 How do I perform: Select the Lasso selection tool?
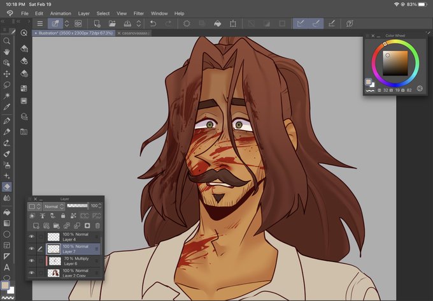tap(6, 85)
